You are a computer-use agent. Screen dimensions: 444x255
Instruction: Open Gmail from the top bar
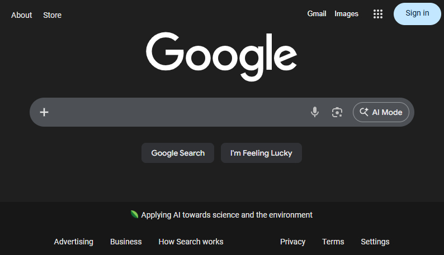pyautogui.click(x=317, y=13)
